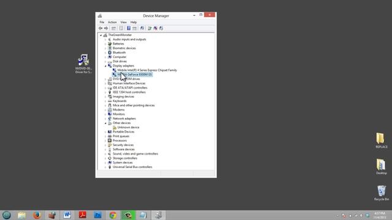Image resolution: width=392 pixels, height=220 pixels.
Task: Expand the Biometric devices category
Action: tap(105, 48)
